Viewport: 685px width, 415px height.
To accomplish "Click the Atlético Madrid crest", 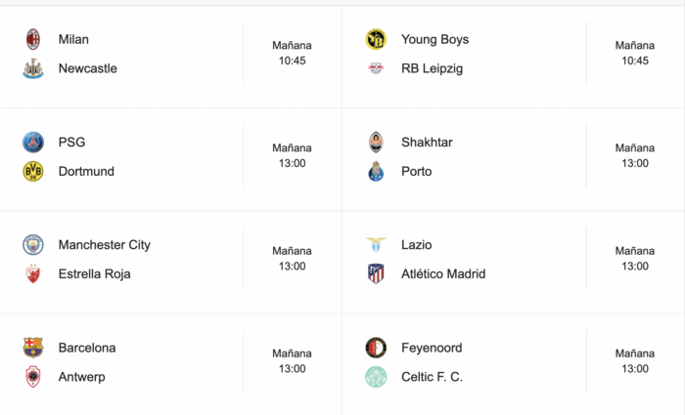I will point(376,273).
